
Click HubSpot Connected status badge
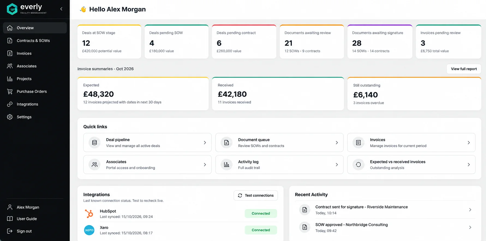pyautogui.click(x=261, y=213)
